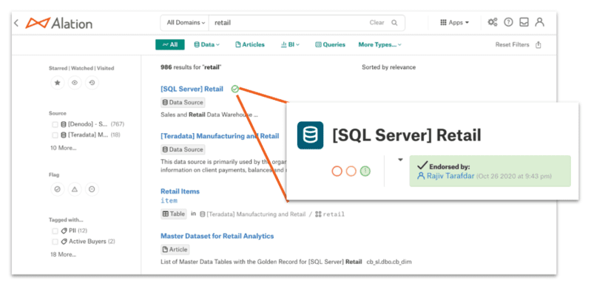Open Master Dataset for Retail Analytics article
This screenshot has height=295, width=591.
217,237
